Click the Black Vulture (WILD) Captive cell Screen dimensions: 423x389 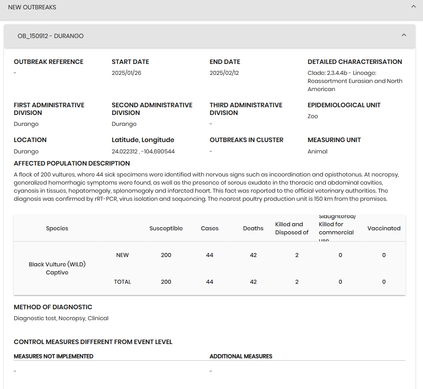point(57,268)
